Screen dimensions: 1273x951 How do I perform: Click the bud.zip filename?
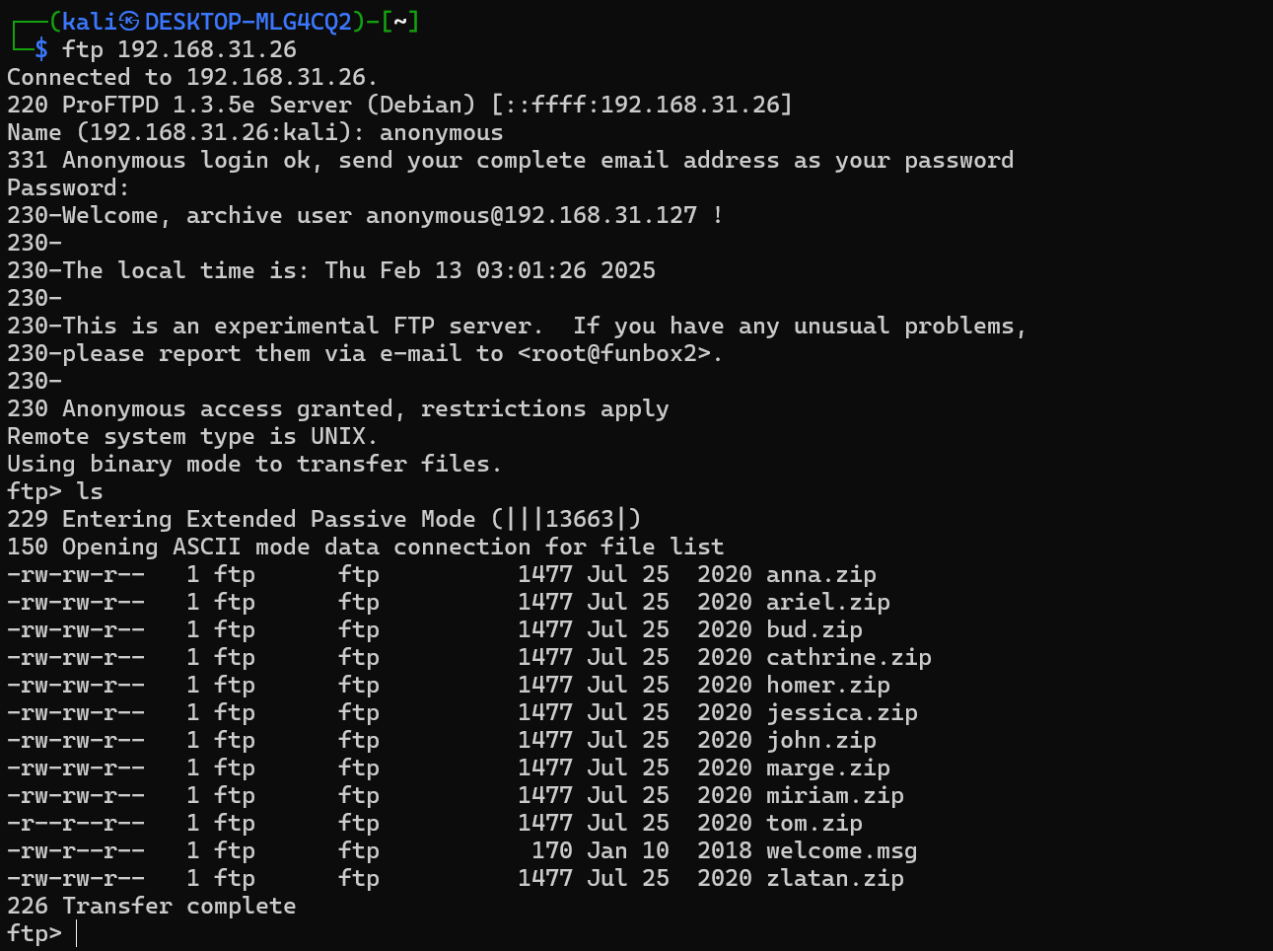(x=813, y=629)
